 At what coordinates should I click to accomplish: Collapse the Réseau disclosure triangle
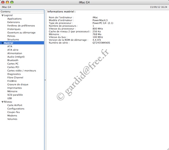click(x=2, y=102)
